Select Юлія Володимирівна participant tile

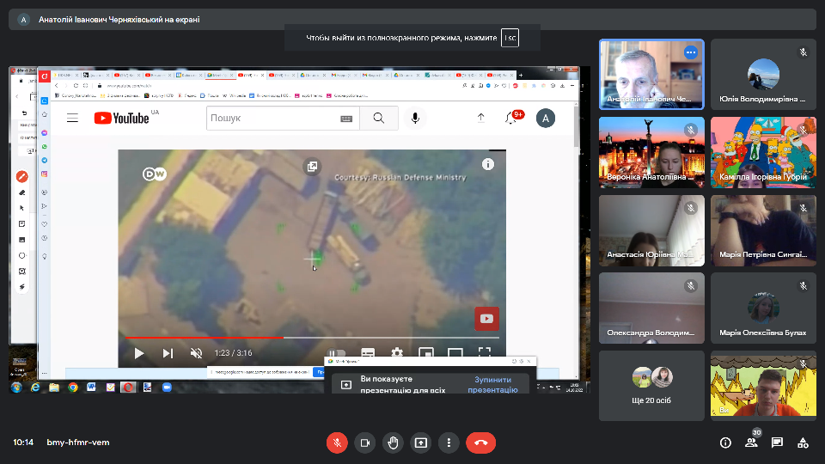(763, 74)
